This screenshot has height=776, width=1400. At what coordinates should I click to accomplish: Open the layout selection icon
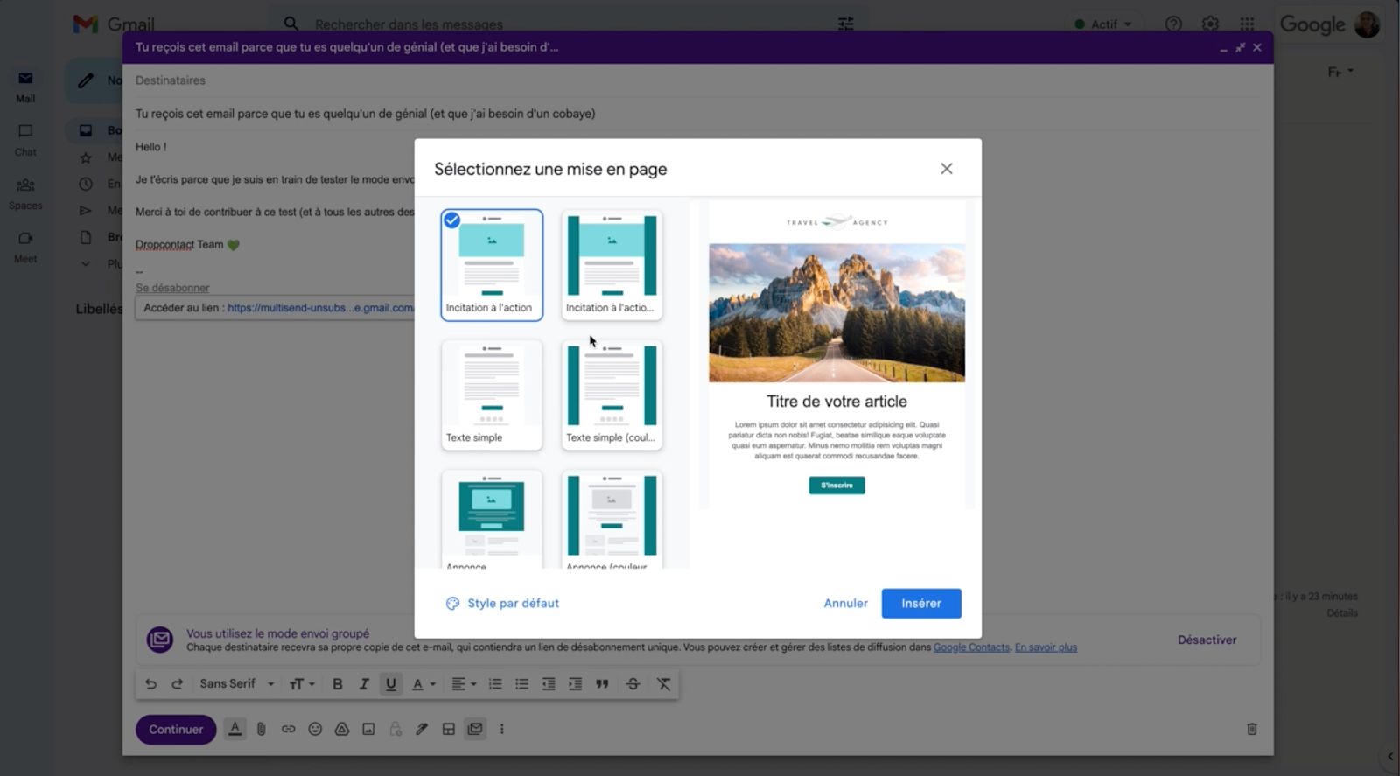[448, 729]
